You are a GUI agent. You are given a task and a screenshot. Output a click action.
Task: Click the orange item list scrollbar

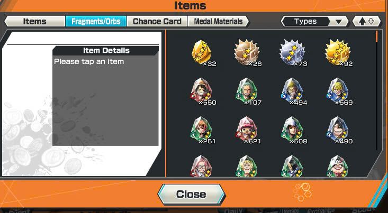coord(376,36)
